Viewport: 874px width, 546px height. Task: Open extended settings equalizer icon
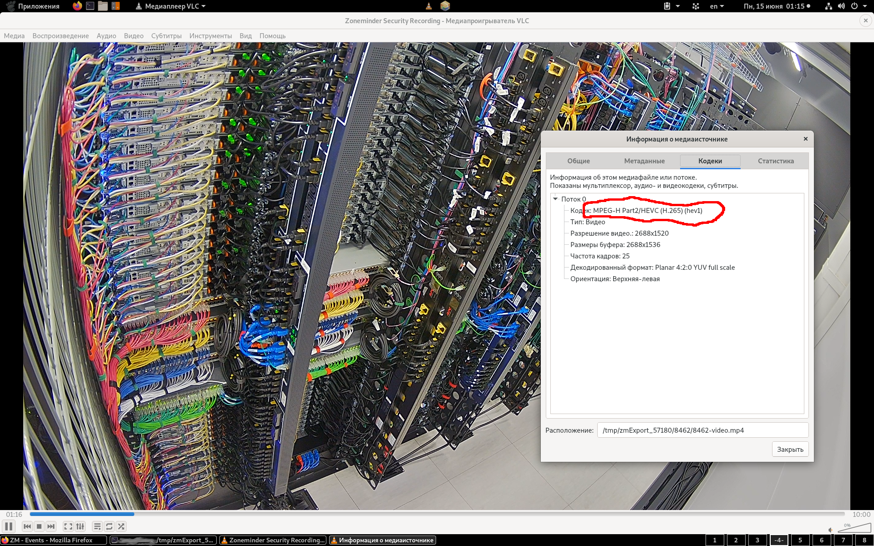pos(80,526)
